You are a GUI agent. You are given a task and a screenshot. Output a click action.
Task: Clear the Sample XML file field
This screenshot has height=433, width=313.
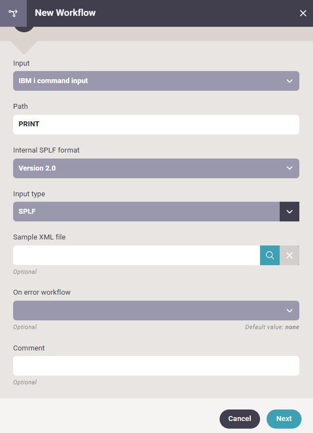[290, 255]
